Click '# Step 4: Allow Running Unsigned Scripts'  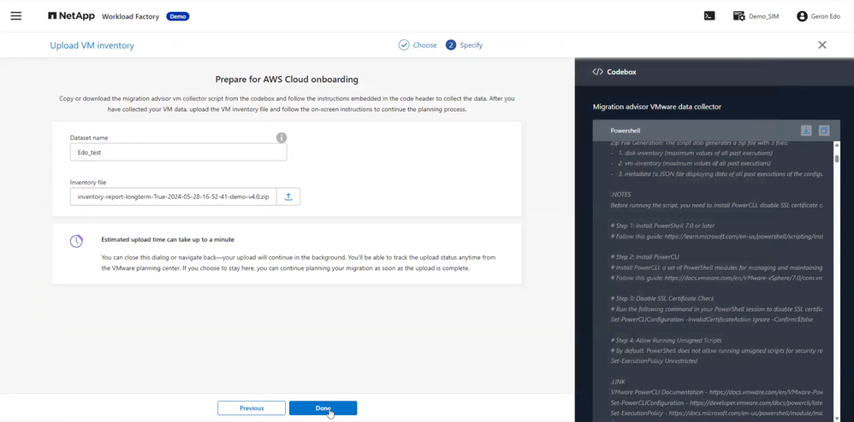click(x=665, y=341)
